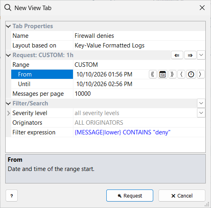Screen dimensions: 211x208
Task: Edit Messages per page value 10000
Action: [x=139, y=94]
